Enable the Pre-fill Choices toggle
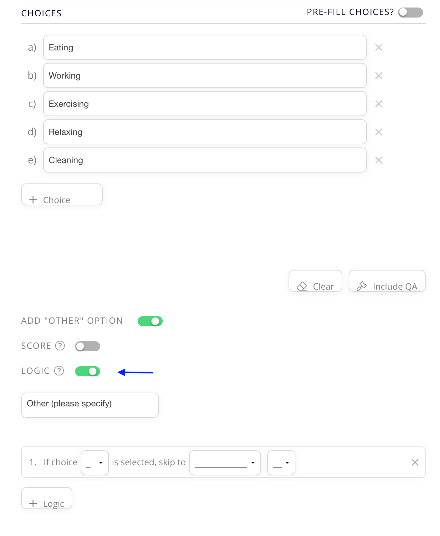 click(410, 13)
